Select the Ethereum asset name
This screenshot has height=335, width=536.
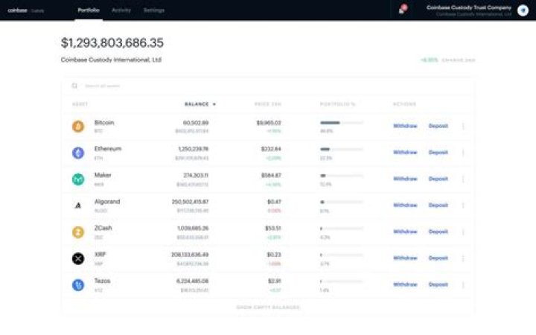(x=108, y=149)
